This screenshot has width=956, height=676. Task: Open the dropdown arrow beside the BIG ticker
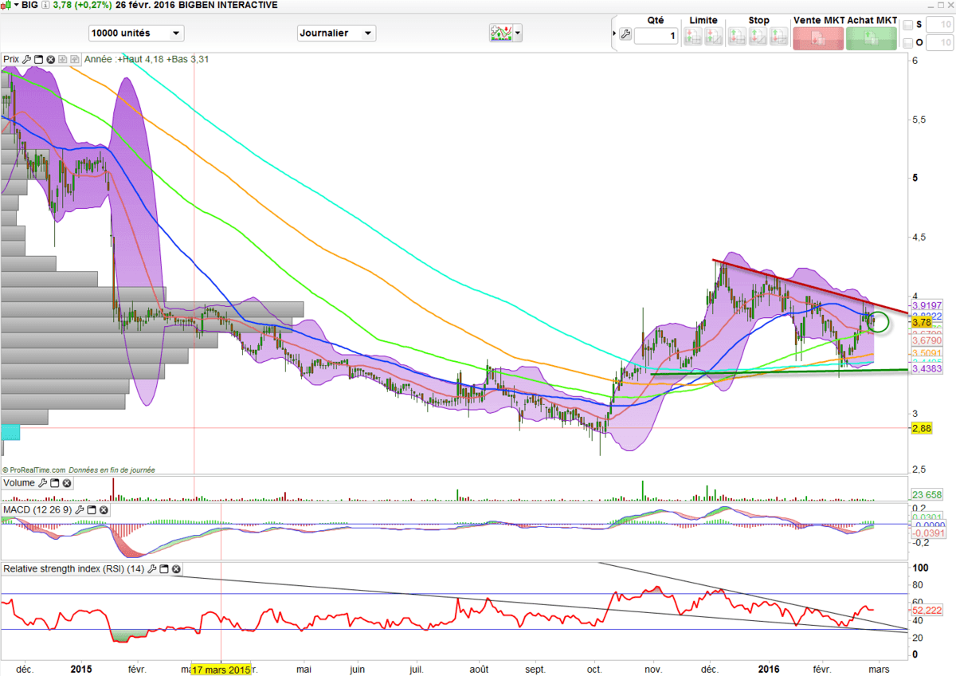(17, 5)
